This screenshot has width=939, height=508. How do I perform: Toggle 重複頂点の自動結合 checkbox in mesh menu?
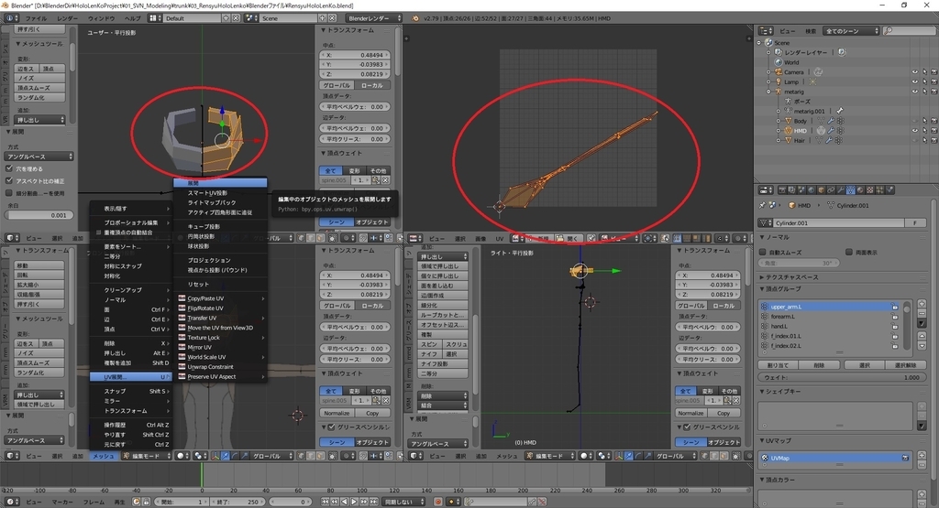click(99, 232)
